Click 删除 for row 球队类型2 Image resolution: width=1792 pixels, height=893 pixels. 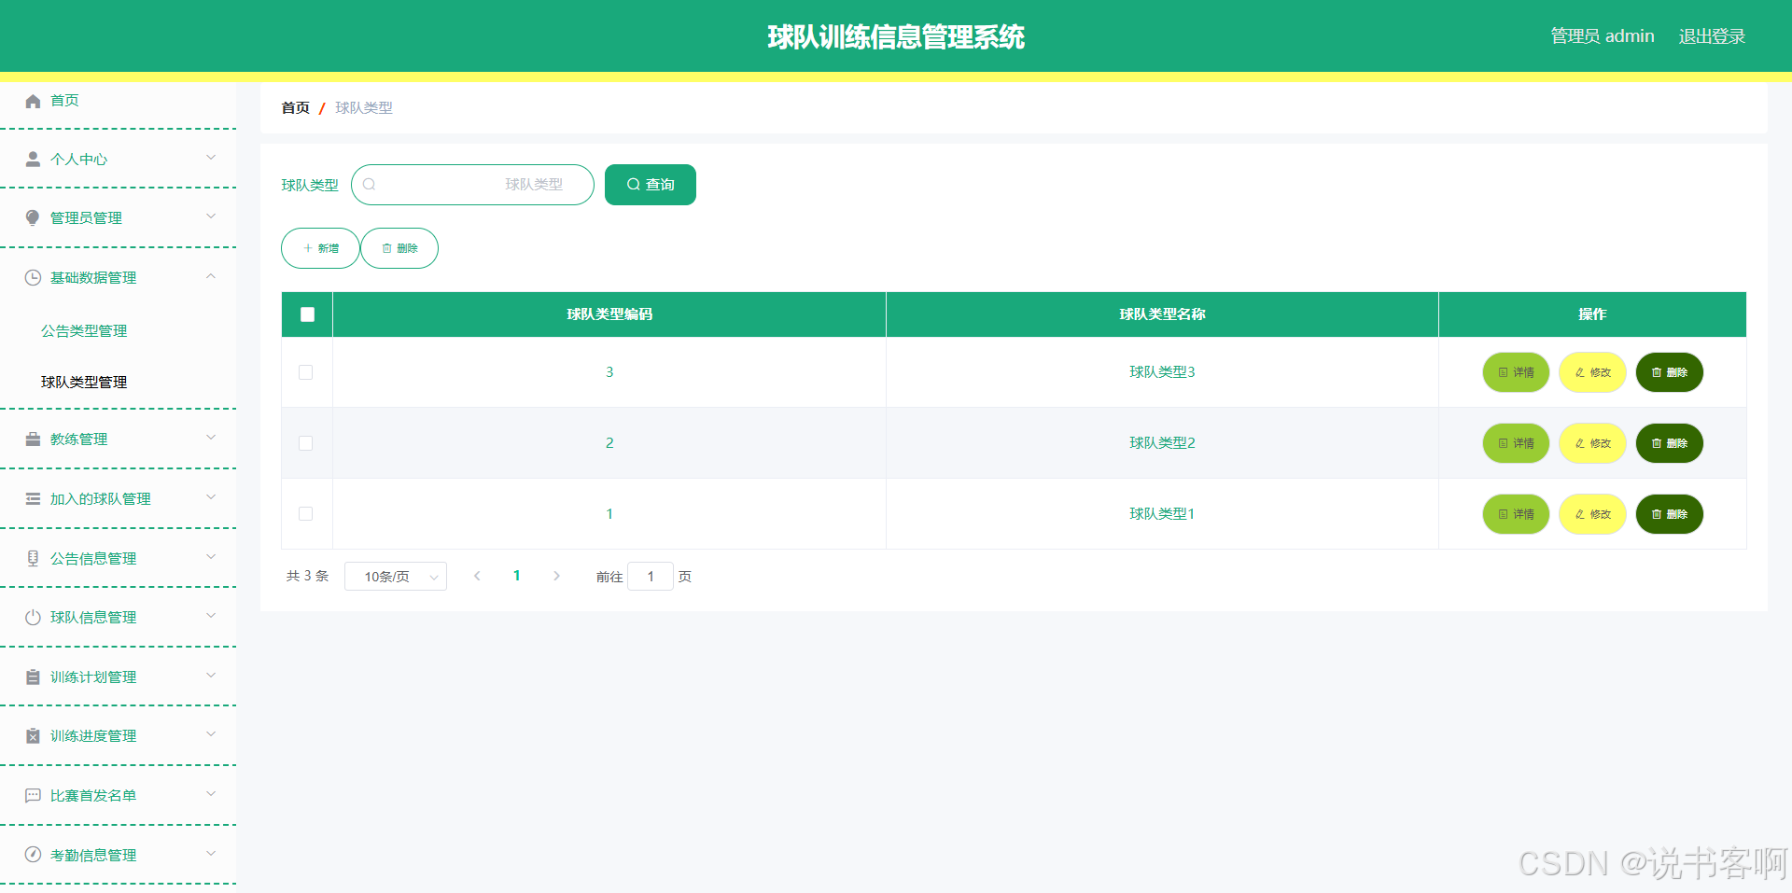pyautogui.click(x=1670, y=443)
